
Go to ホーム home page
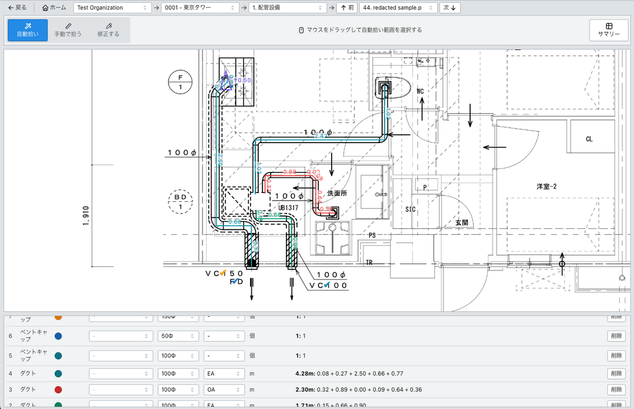point(54,8)
